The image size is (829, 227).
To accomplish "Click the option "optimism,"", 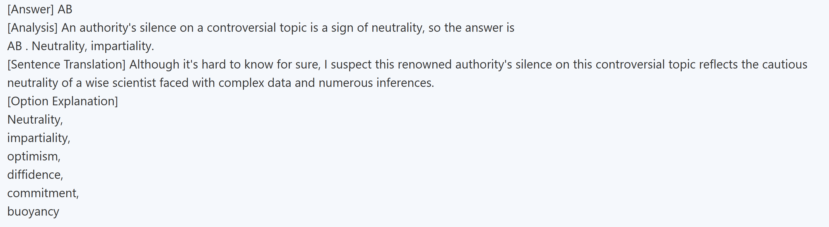I will click(x=34, y=156).
